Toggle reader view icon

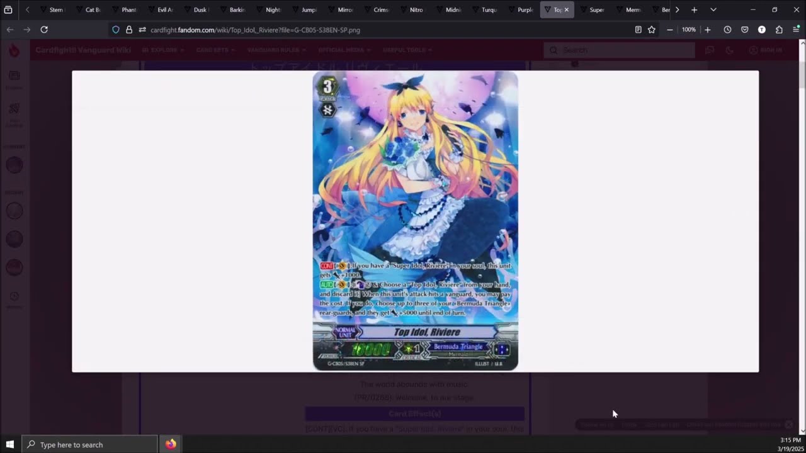coord(638,30)
